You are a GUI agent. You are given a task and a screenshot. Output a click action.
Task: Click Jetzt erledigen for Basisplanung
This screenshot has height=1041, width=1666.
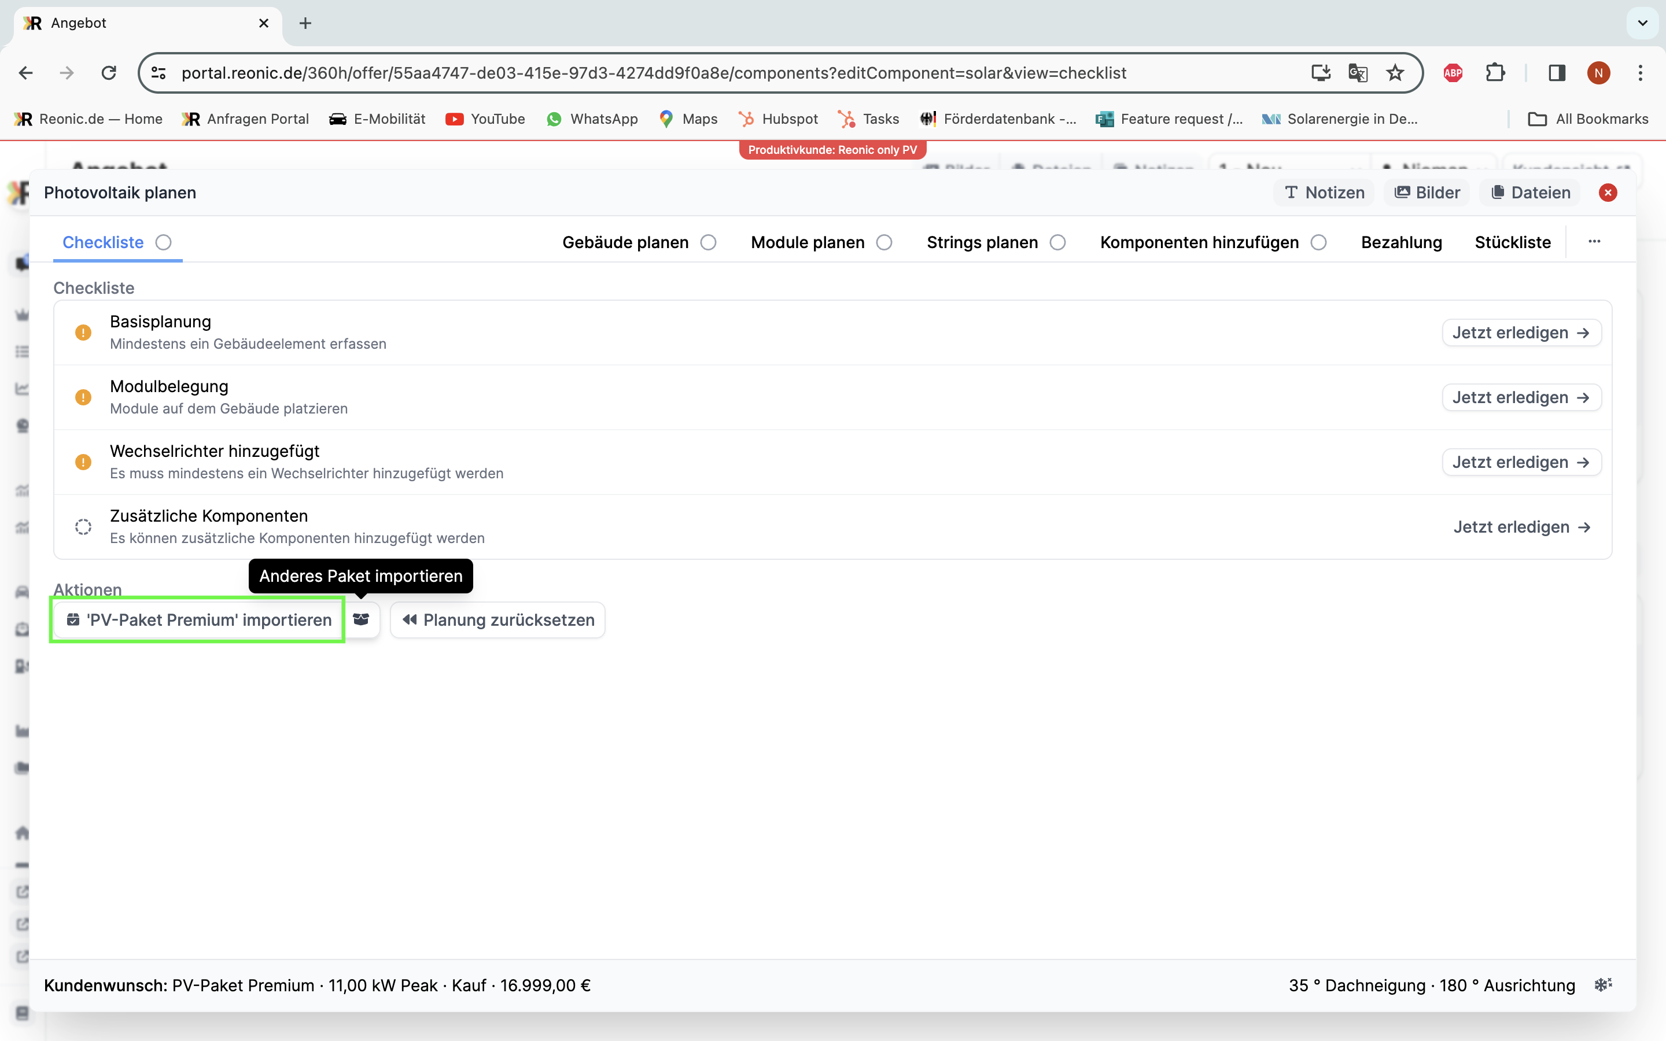coord(1521,333)
